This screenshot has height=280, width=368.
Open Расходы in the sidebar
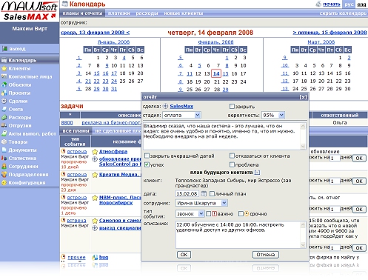[x=20, y=117]
